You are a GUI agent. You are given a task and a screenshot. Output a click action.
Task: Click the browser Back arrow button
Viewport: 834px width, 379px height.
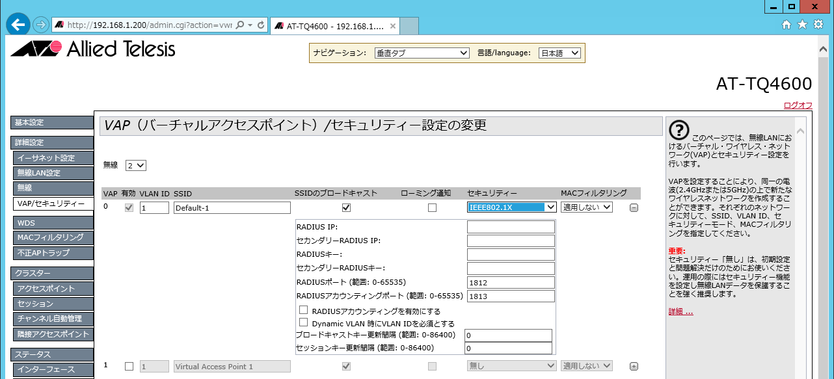18,24
